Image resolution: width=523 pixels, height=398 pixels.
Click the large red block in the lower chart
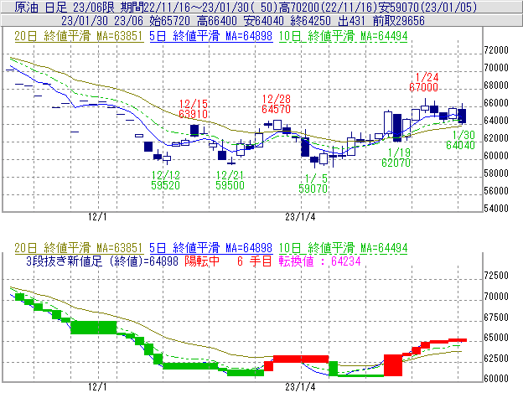(x=393, y=365)
